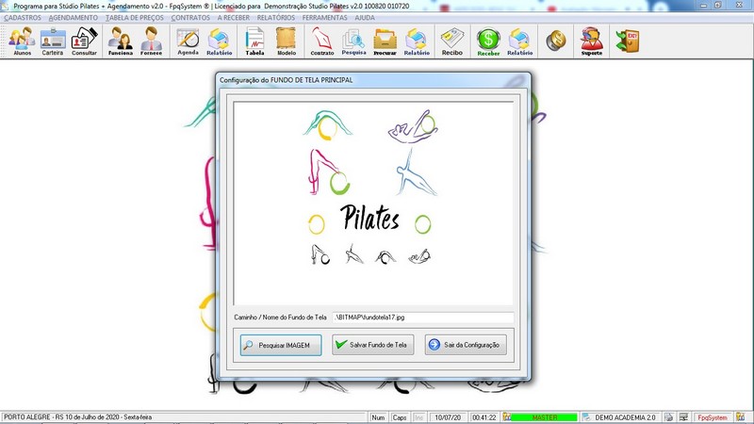The height and width of the screenshot is (424, 754).
Task: Click the icon at status bar far right
Action: click(x=740, y=417)
